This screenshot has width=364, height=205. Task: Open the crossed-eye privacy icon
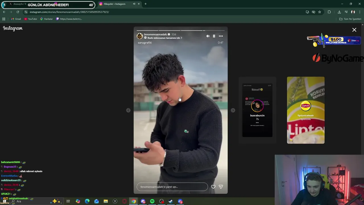[x=313, y=12]
